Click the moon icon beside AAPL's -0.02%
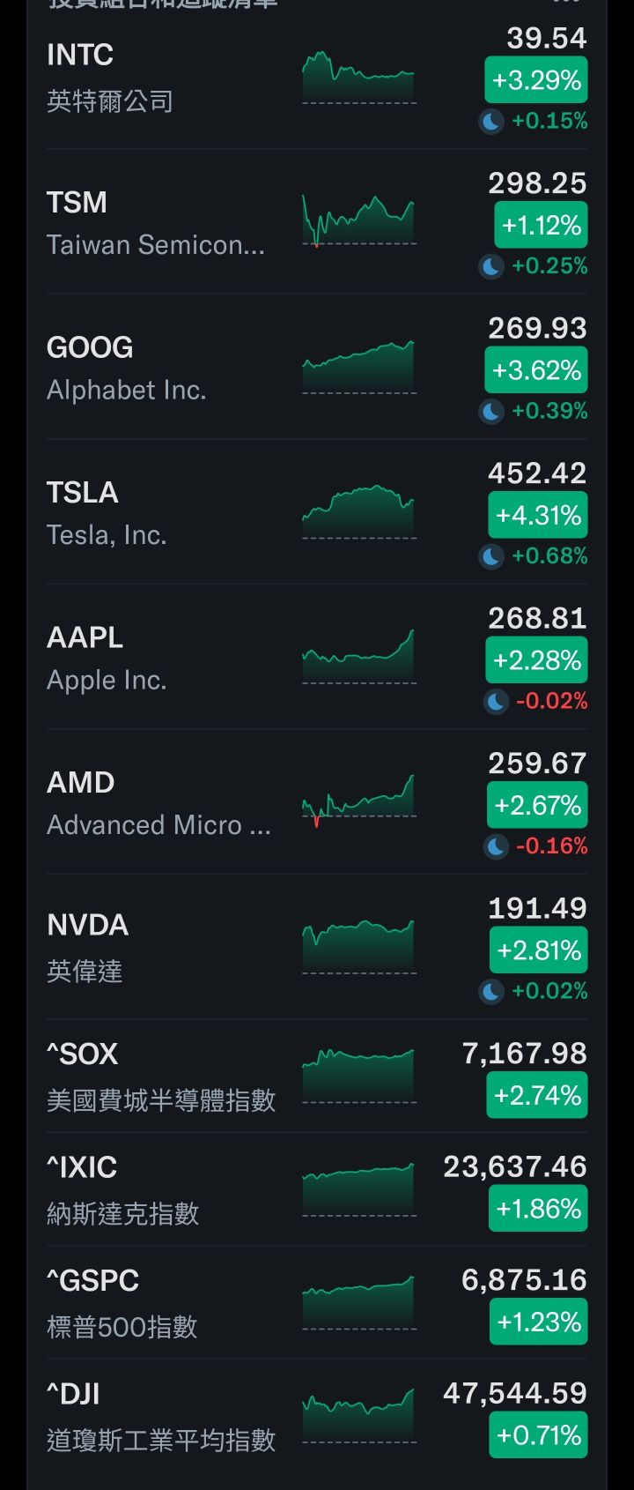The image size is (634, 1490). coord(496,702)
